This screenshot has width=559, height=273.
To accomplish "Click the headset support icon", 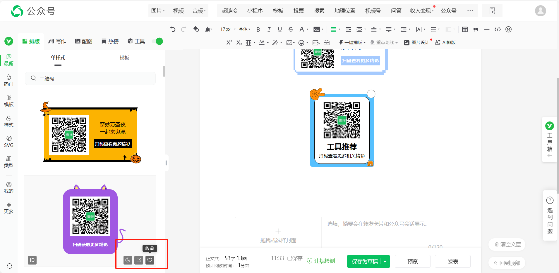I will click(x=9, y=266).
